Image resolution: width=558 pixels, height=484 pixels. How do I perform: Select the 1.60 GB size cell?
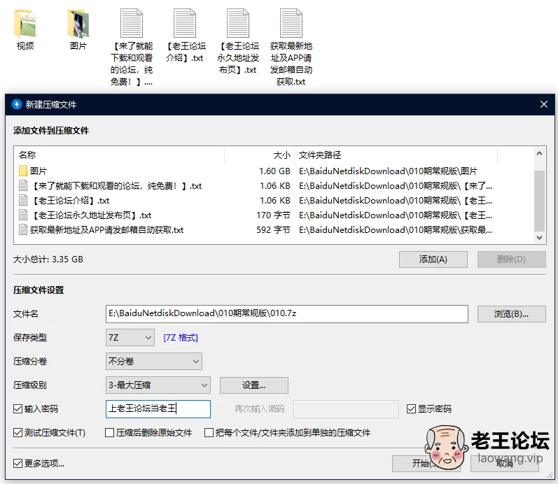(274, 171)
